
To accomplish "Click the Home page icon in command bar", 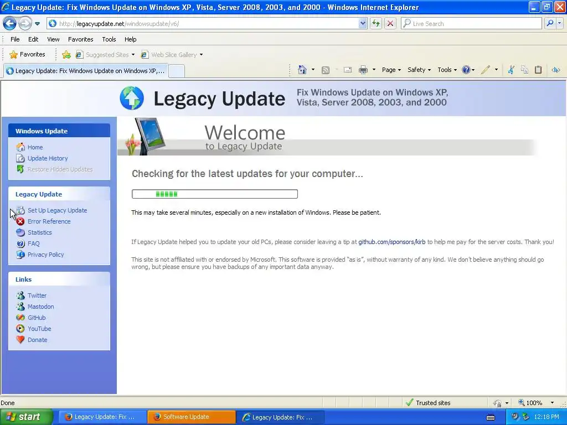I will point(302,70).
